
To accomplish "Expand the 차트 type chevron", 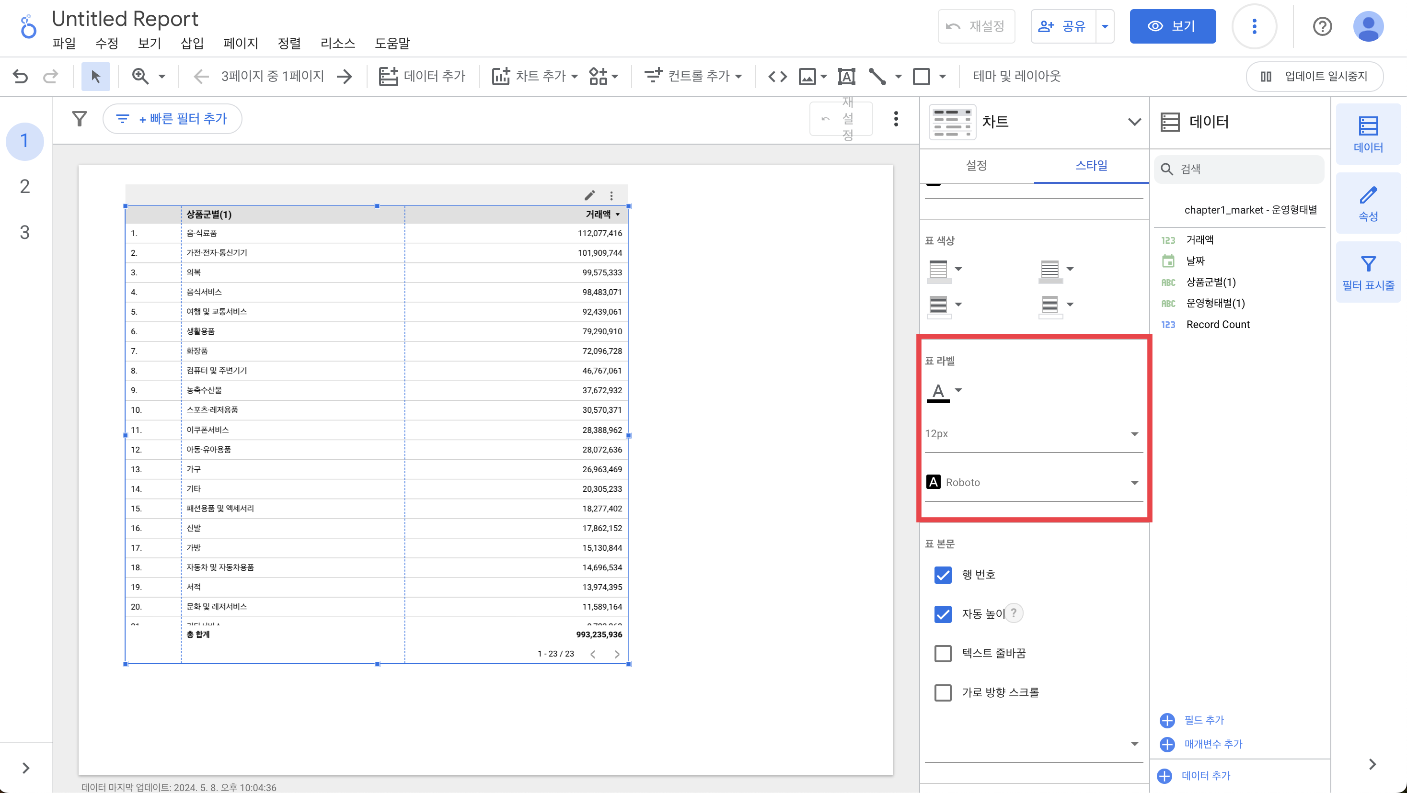I will [1134, 122].
